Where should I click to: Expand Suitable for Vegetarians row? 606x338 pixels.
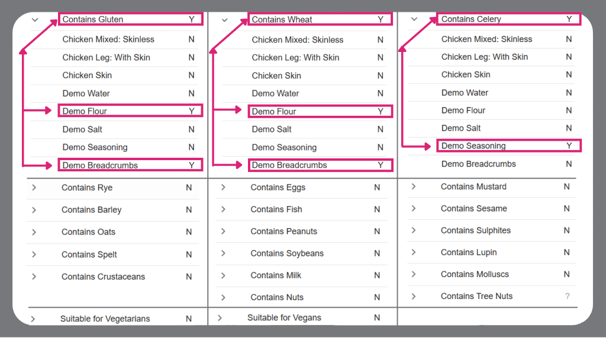pyautogui.click(x=33, y=318)
